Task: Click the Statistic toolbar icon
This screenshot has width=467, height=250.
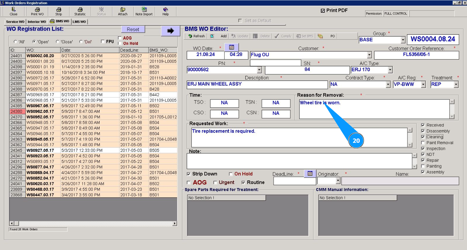Action: pyautogui.click(x=80, y=11)
